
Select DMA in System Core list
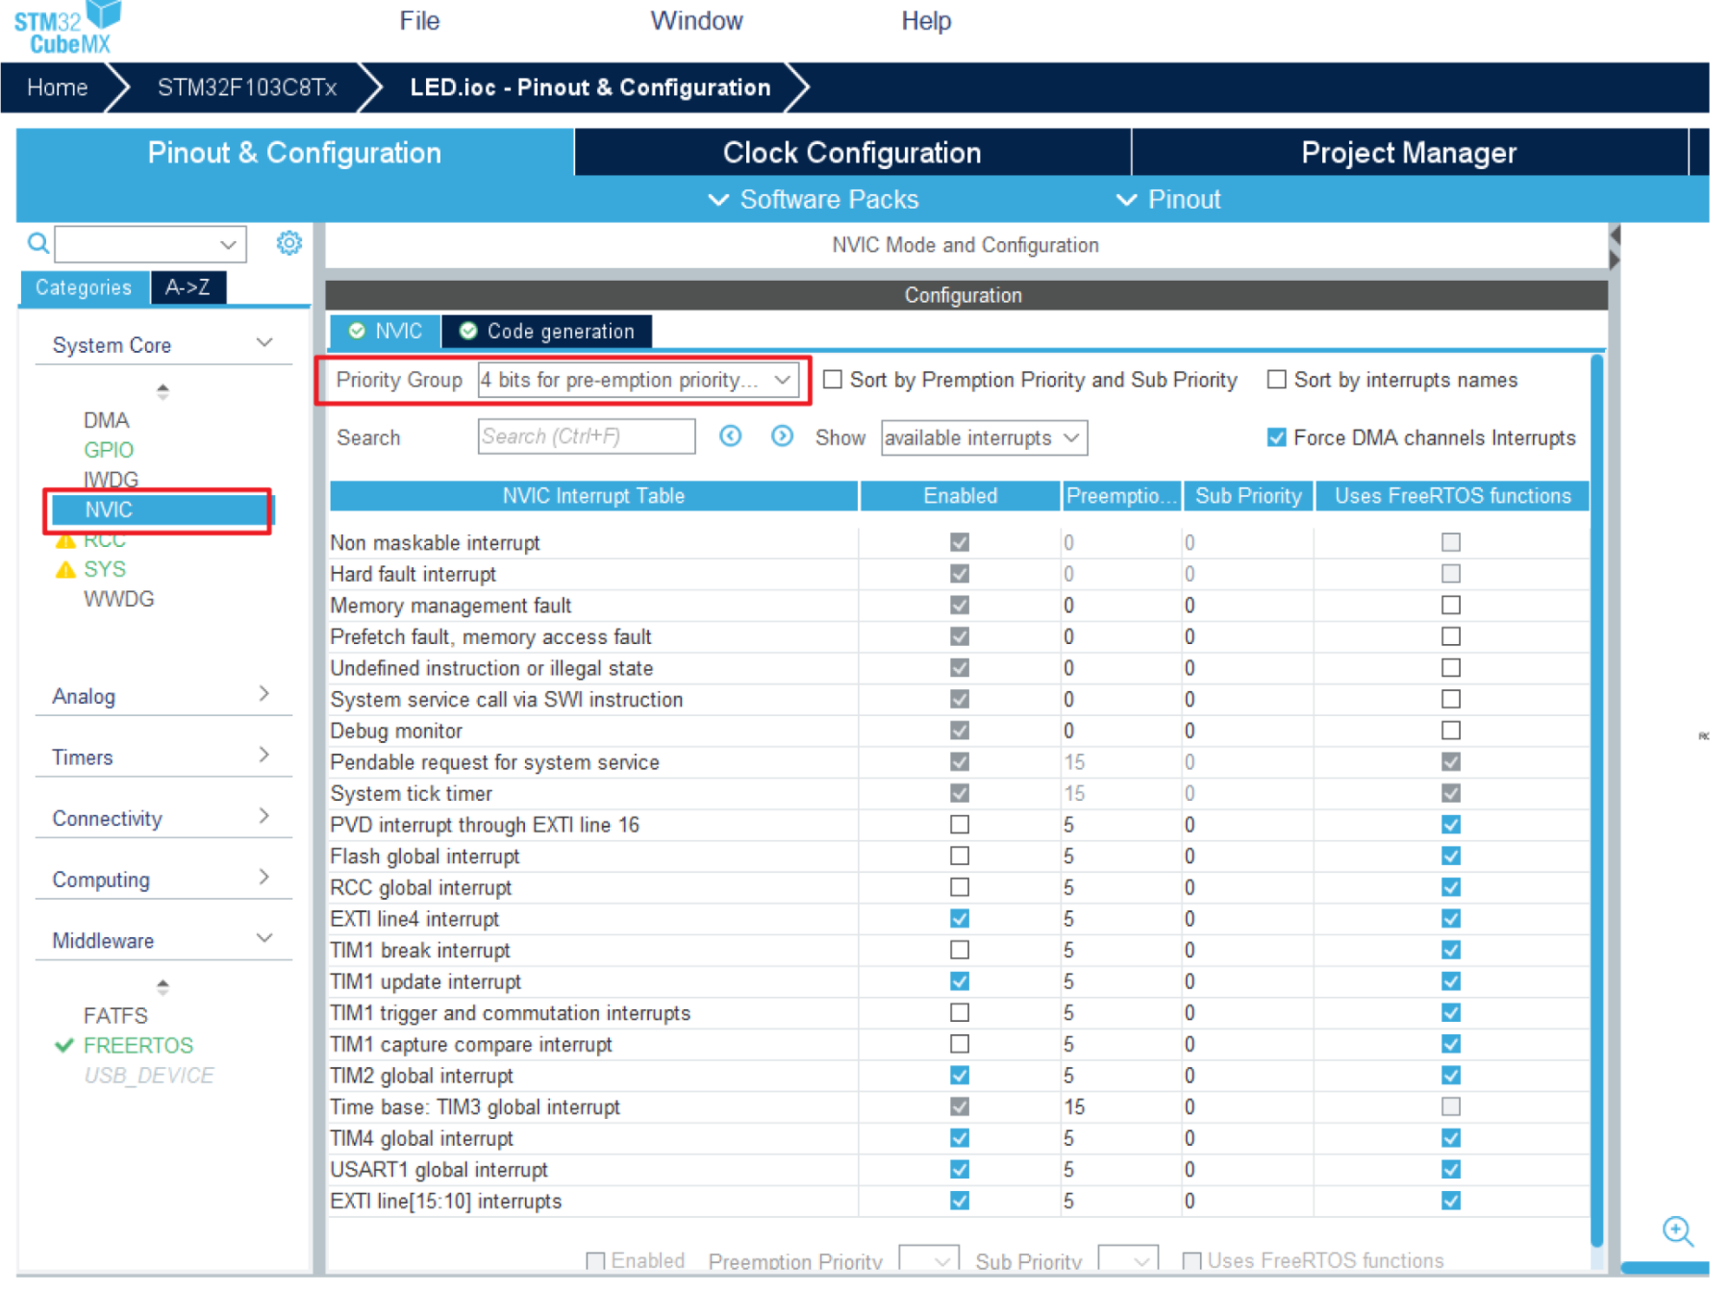[x=106, y=420]
